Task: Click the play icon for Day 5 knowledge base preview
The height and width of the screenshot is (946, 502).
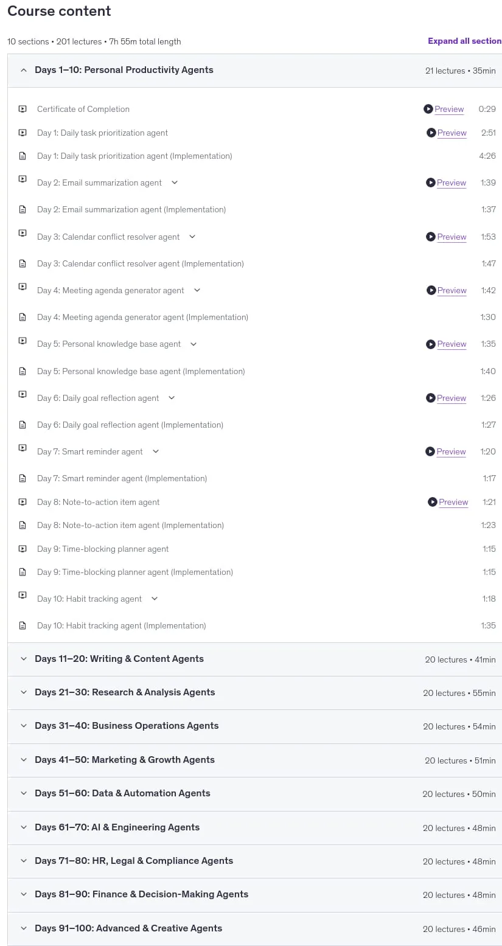Action: [431, 344]
